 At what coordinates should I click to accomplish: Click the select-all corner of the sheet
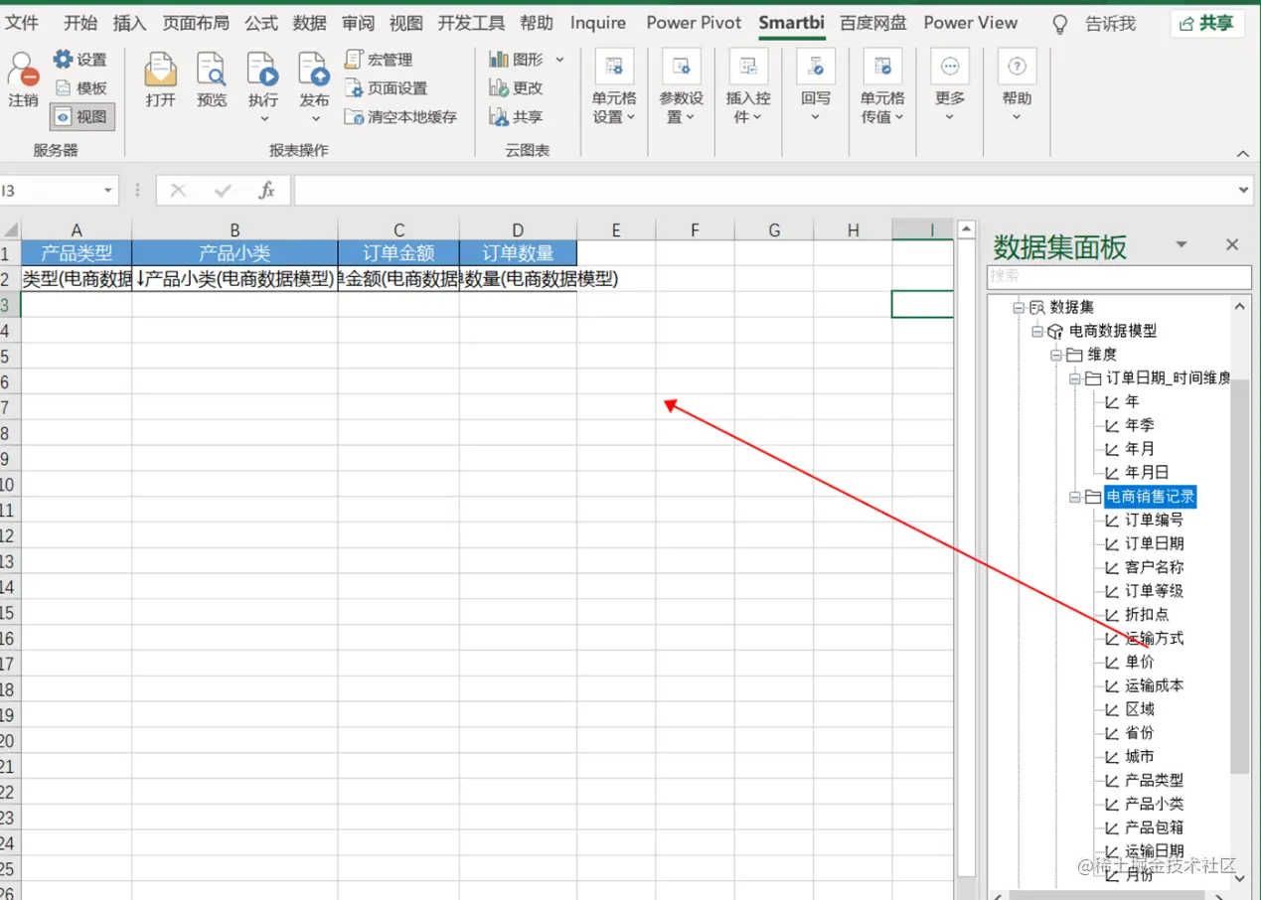point(10,230)
